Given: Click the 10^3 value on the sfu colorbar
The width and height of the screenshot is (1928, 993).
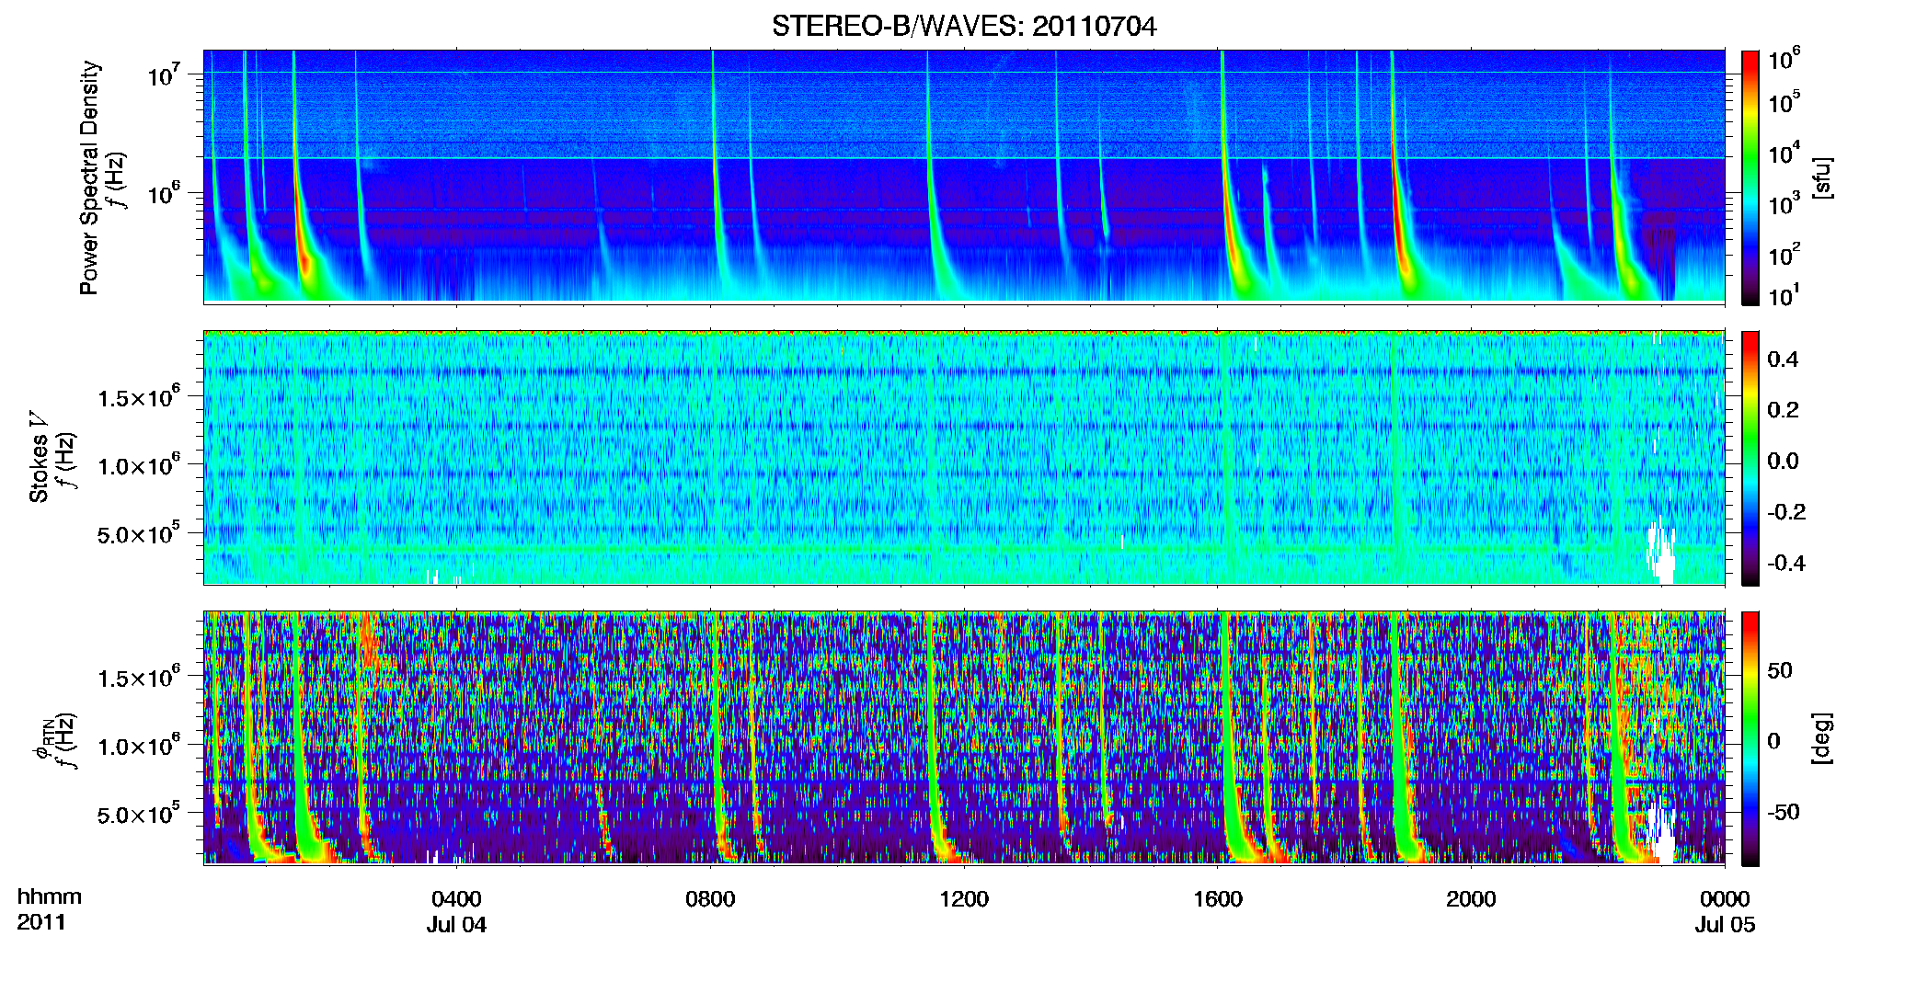Looking at the screenshot, I should [1785, 203].
